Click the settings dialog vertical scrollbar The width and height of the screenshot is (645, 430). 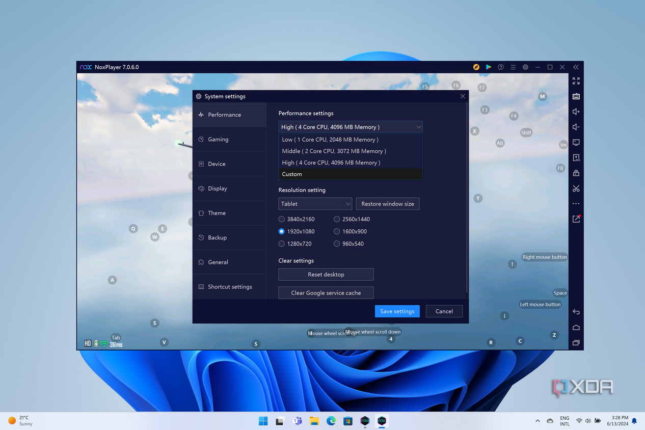[x=467, y=198]
